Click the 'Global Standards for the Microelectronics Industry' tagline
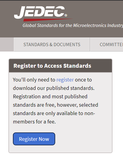Image resolution: width=123 pixels, height=163 pixels. [73, 25]
